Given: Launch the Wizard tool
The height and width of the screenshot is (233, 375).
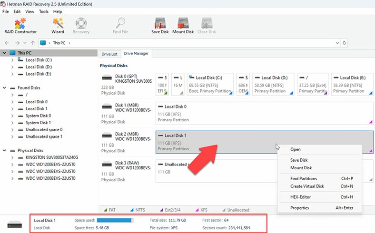Looking at the screenshot, I should (x=58, y=26).
